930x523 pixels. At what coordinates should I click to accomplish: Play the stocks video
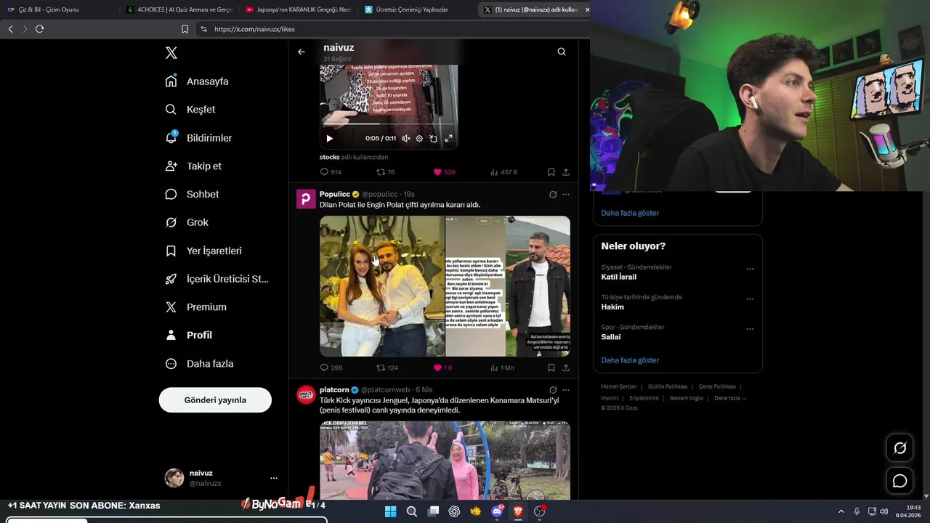(329, 138)
